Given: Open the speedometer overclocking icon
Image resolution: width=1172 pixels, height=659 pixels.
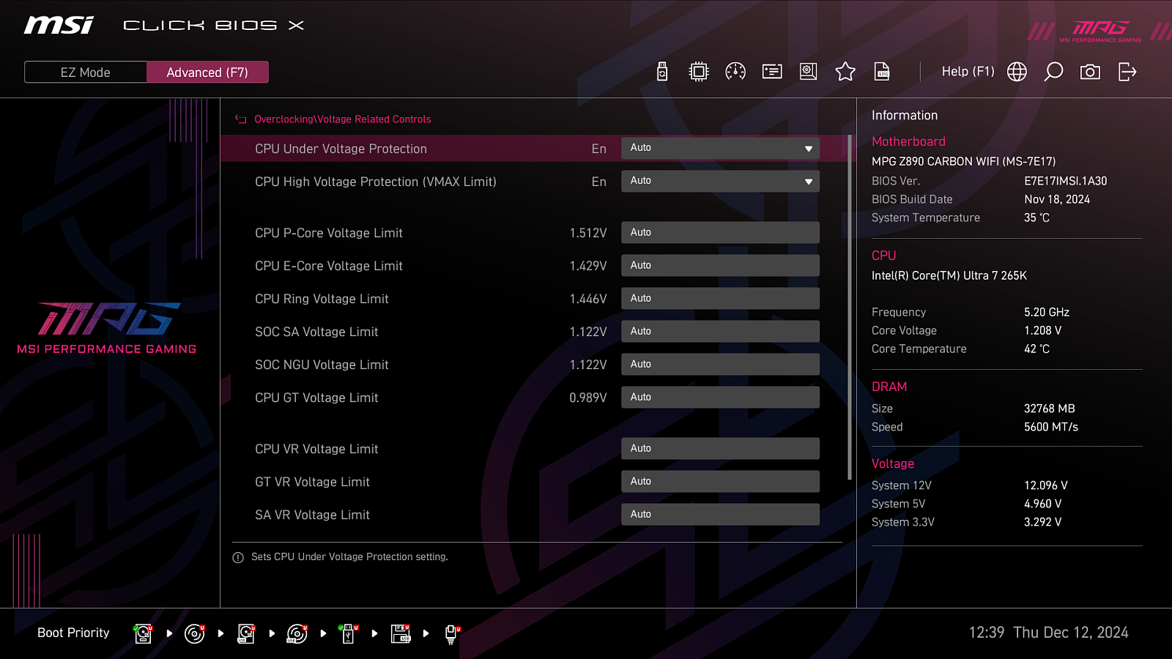Looking at the screenshot, I should pyautogui.click(x=735, y=72).
